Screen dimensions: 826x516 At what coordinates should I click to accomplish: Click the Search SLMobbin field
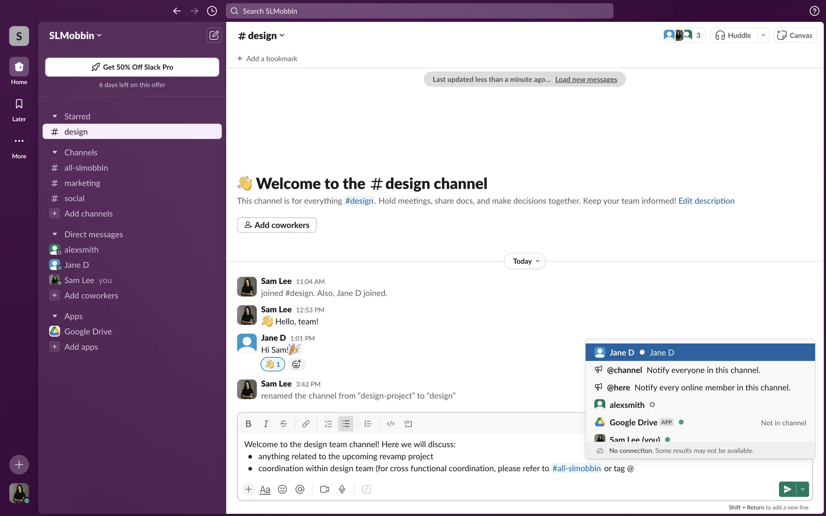[x=419, y=11]
